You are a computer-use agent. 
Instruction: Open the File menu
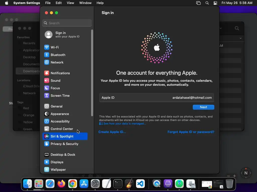(x=48, y=3)
